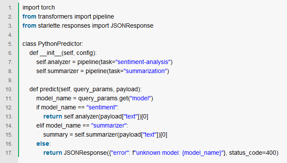Click the "summarizer" string in elif
287x163 pixels.
(x=109, y=125)
